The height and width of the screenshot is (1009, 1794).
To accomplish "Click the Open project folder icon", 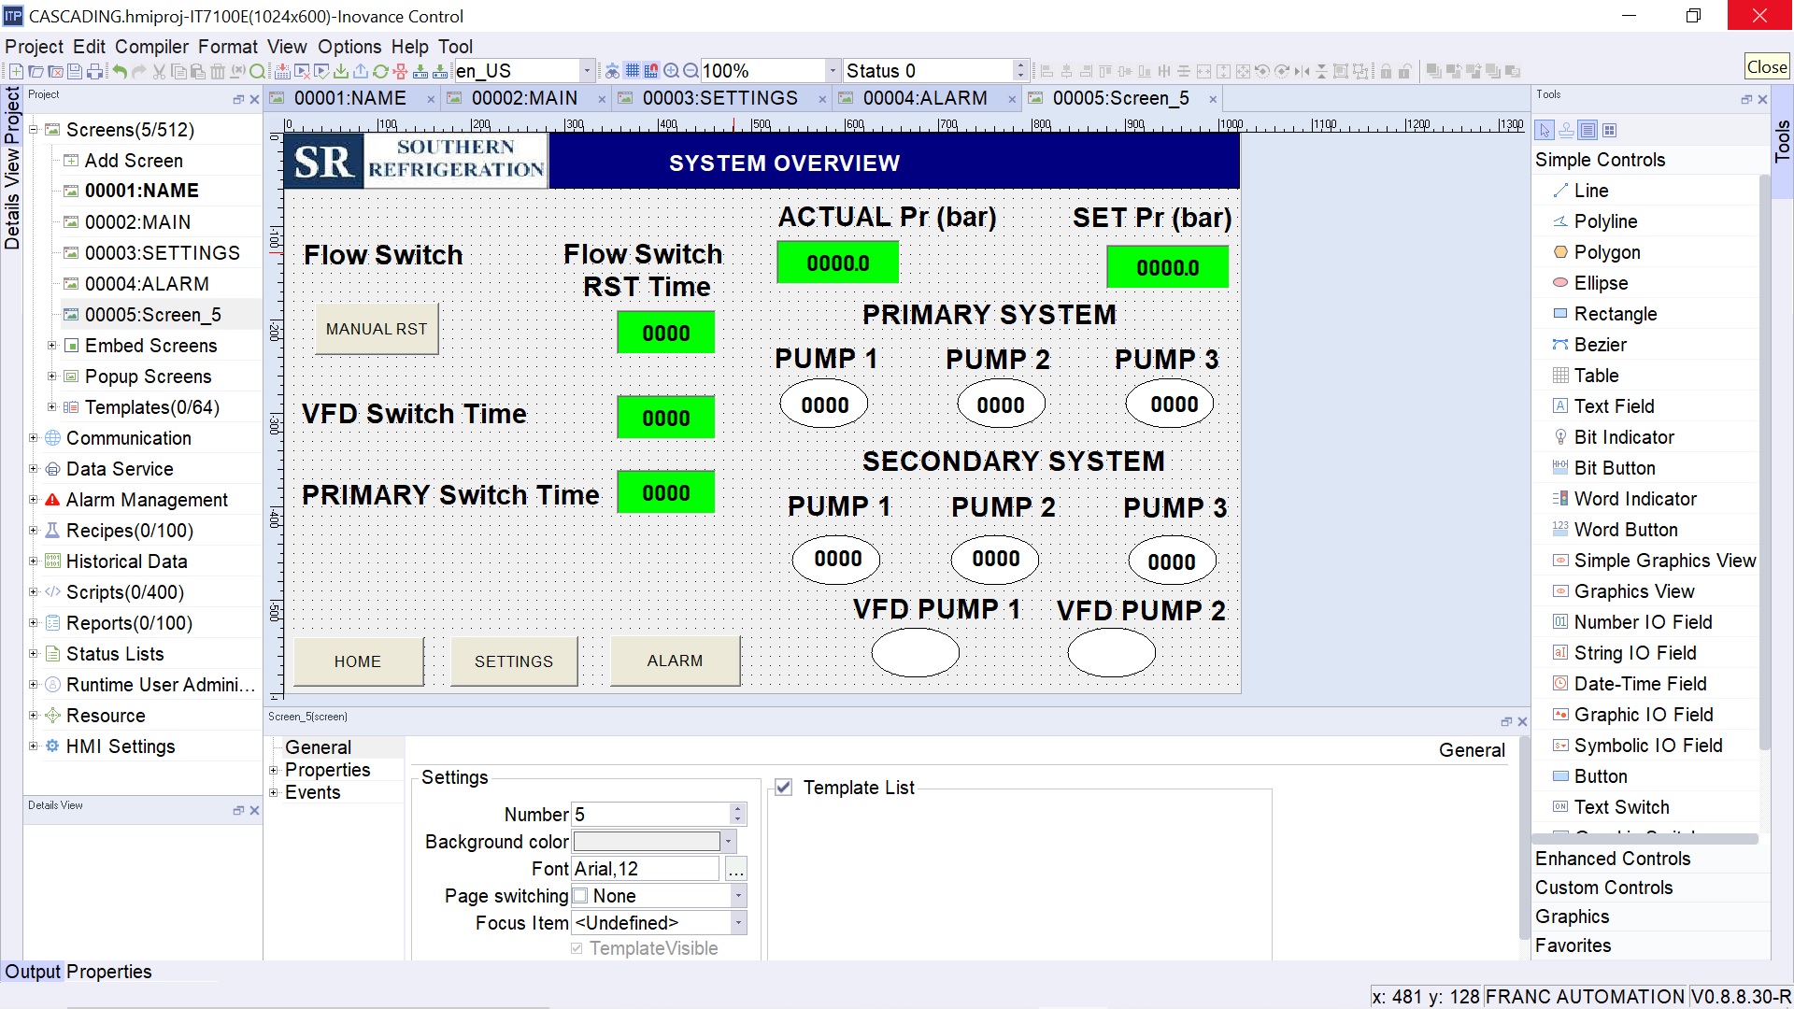I will pos(36,71).
